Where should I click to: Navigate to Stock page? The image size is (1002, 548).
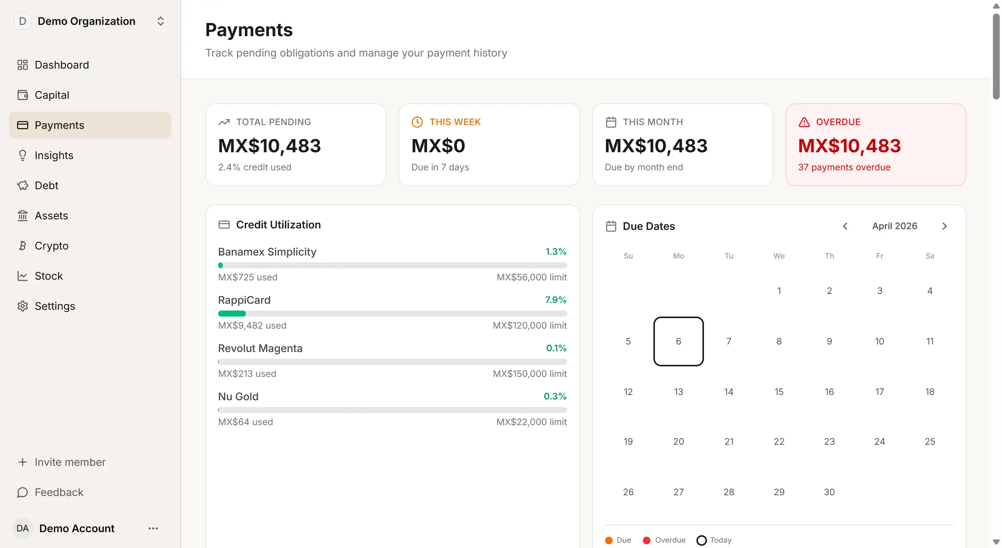click(x=90, y=276)
